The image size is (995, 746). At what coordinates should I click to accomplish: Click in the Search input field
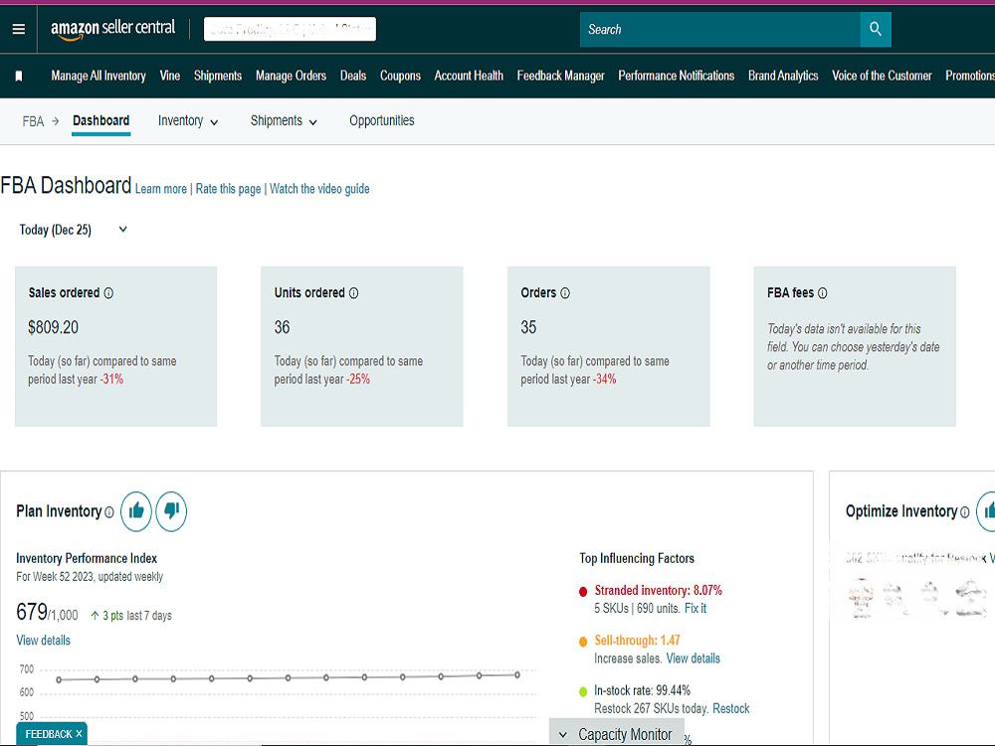pos(720,29)
